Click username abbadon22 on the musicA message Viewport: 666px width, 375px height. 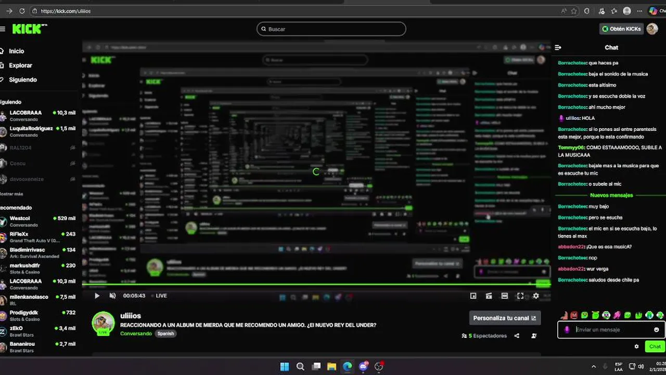tap(571, 247)
